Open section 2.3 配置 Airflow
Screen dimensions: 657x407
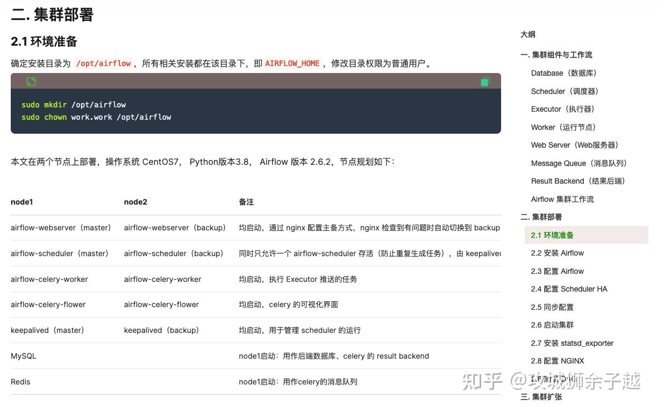(x=558, y=271)
